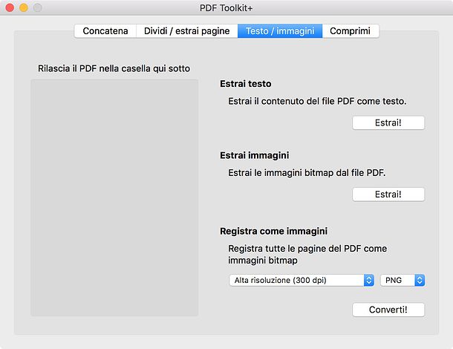453x349 pixels.
Task: Expand the PNG format dropdown
Action: pyautogui.click(x=403, y=280)
